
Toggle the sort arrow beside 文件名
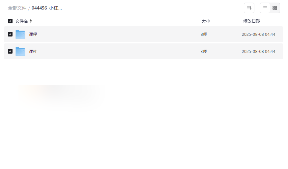31,21
